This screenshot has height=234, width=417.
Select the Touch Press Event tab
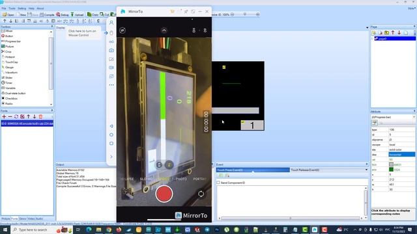pos(253,170)
